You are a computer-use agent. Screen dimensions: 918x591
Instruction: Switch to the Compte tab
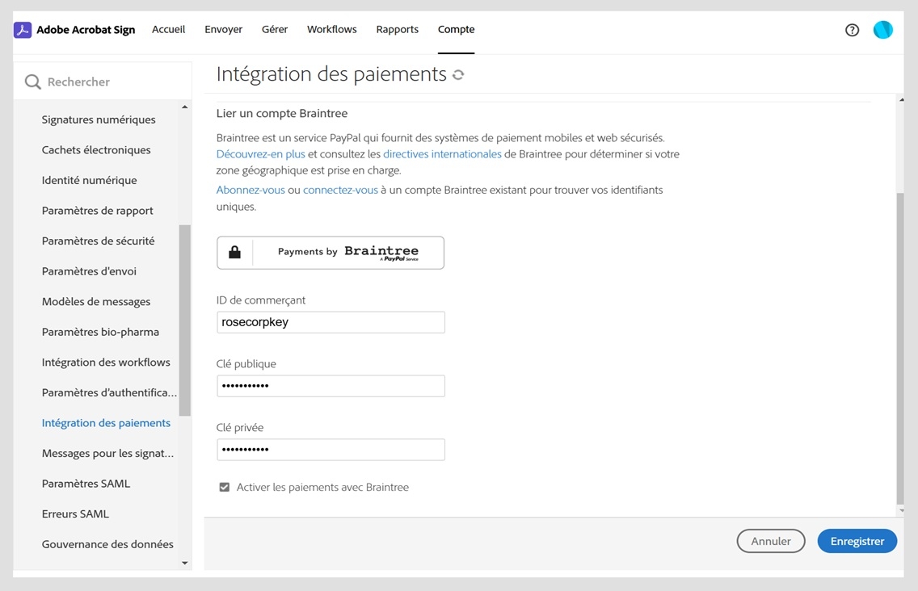[x=456, y=29]
